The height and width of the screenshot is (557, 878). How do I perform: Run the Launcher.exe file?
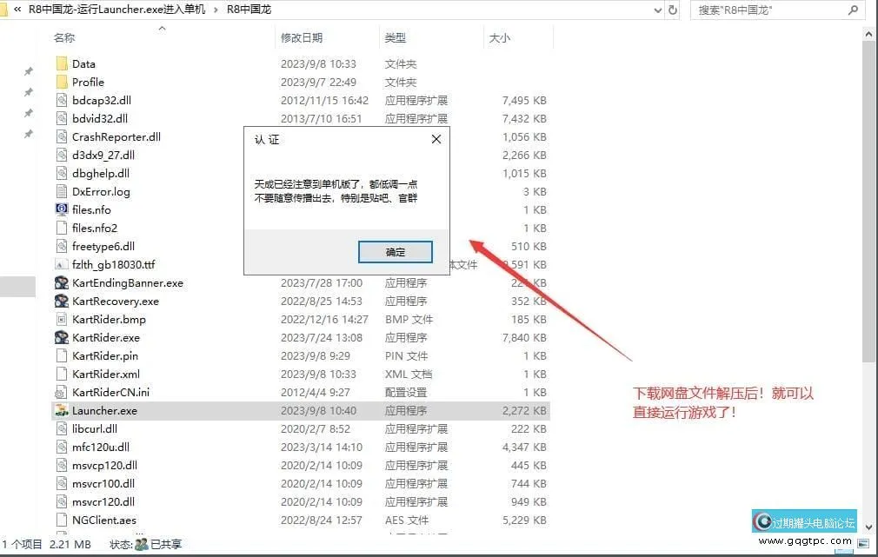tap(104, 410)
